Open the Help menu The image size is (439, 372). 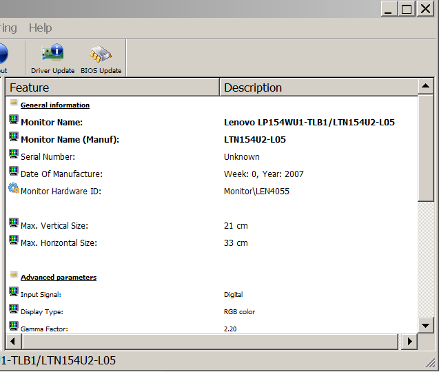(x=40, y=28)
